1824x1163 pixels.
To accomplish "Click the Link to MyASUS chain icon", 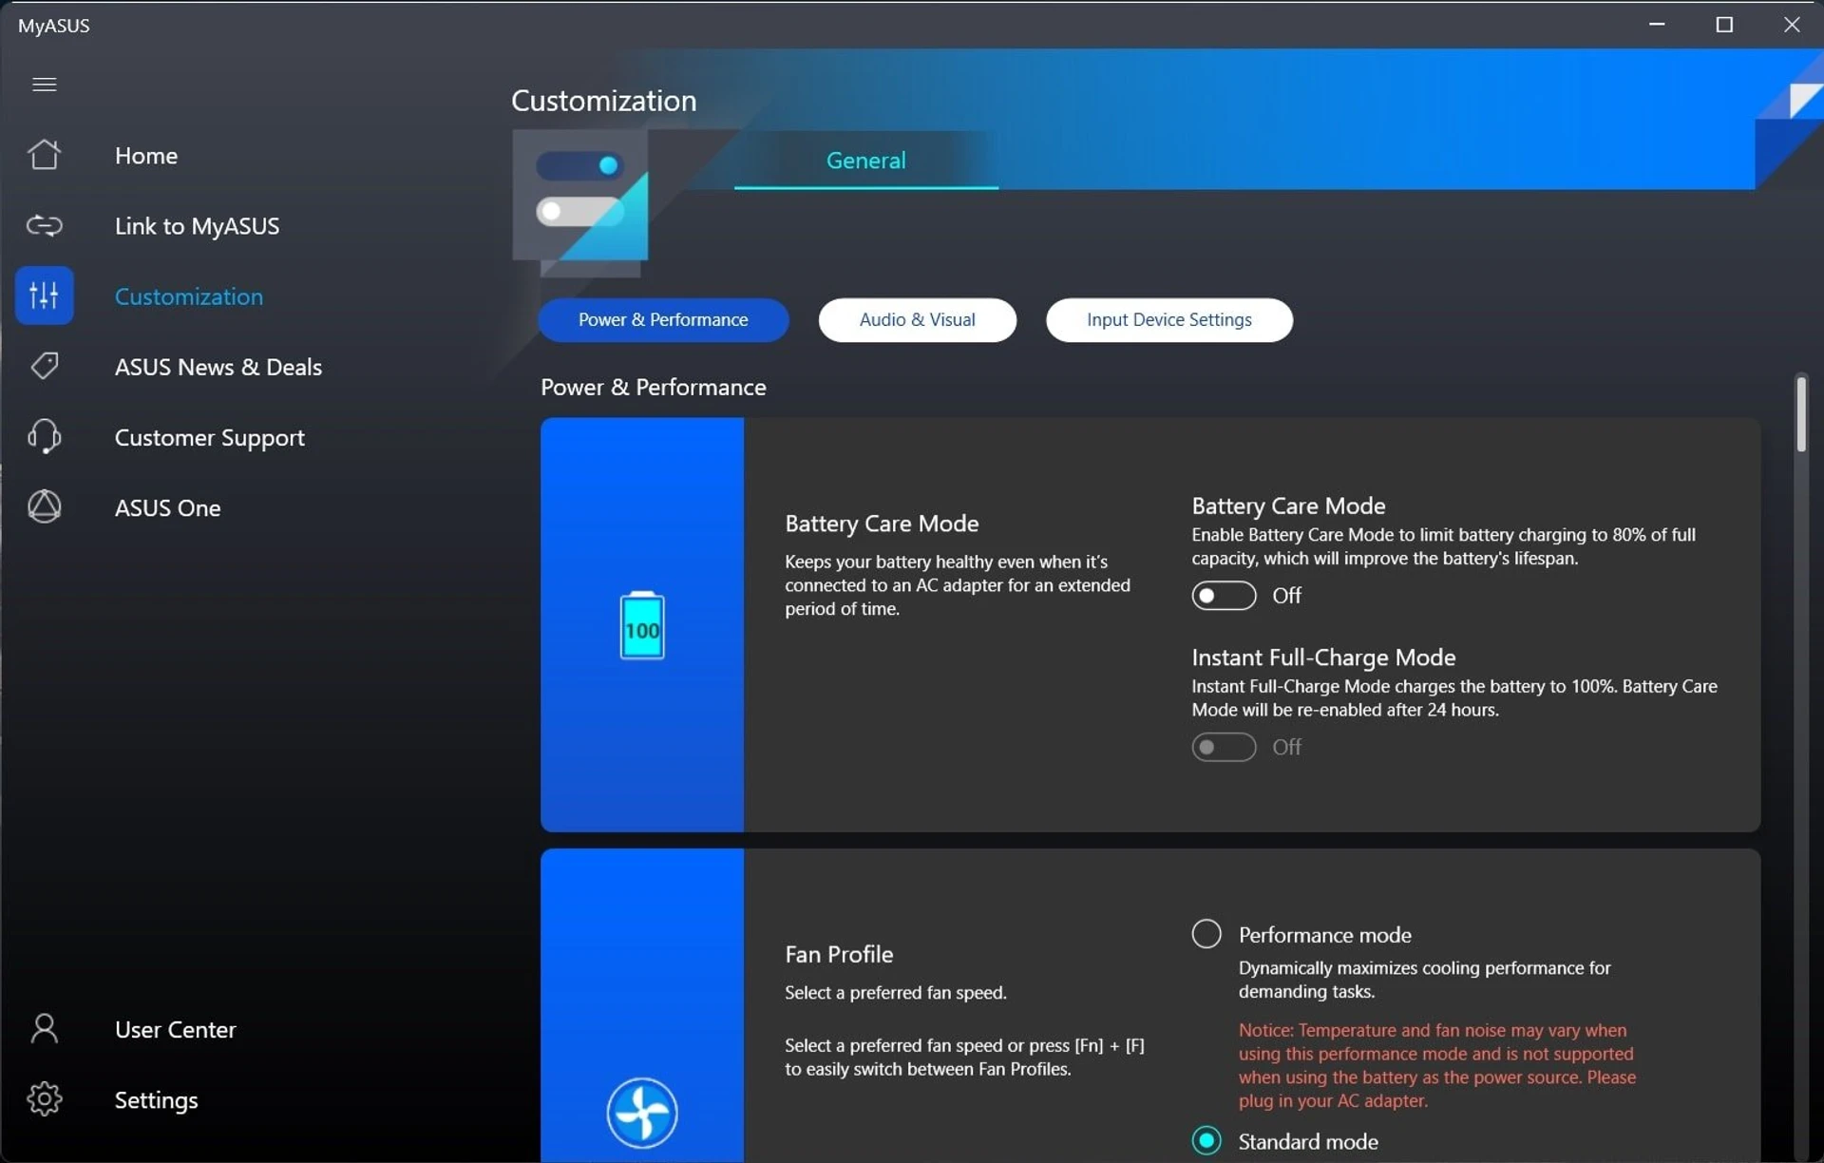I will pos(44,225).
